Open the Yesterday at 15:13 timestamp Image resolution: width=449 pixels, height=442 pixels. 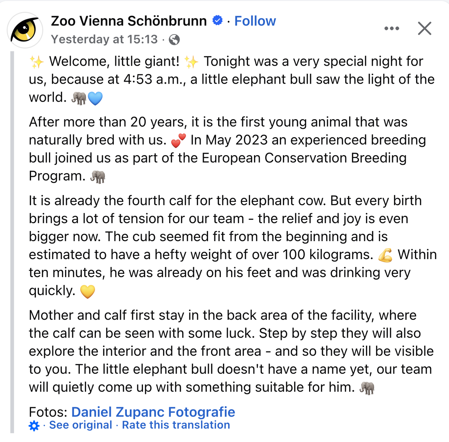point(104,39)
